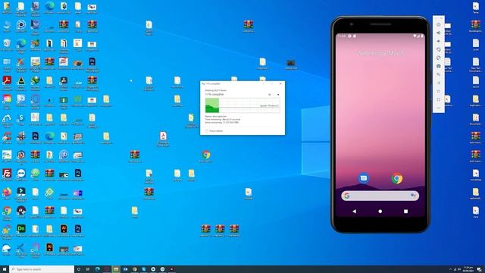
Task: Open Task View from the taskbar
Action: click(88, 269)
